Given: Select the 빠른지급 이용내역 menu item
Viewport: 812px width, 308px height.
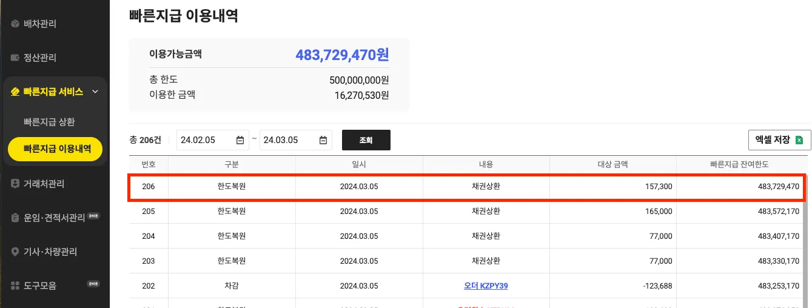Looking at the screenshot, I should point(57,149).
